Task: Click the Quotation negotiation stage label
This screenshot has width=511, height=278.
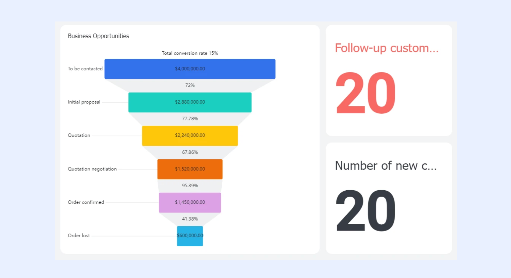Action: pyautogui.click(x=92, y=169)
